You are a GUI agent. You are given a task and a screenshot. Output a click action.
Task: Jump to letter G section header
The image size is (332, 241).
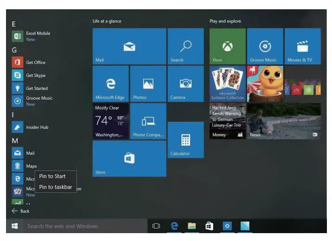click(x=14, y=50)
